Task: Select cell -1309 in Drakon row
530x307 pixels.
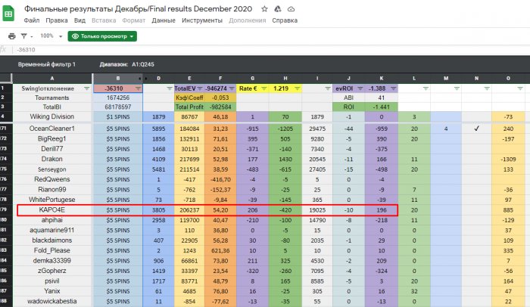Action: tap(508, 159)
